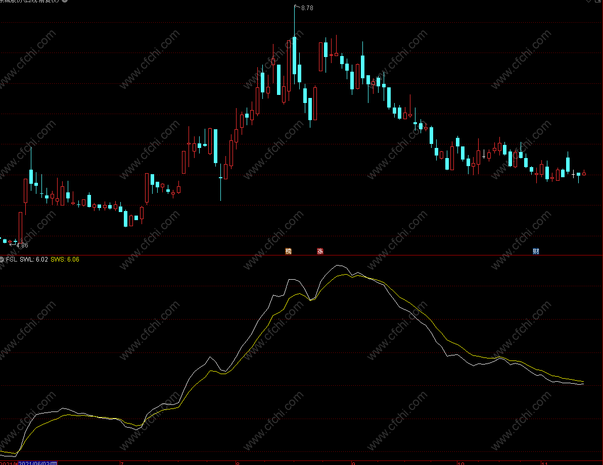Click the round icon beside the chart title
The height and width of the screenshot is (465, 603).
[x=65, y=1]
